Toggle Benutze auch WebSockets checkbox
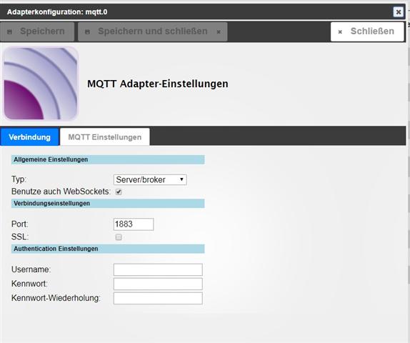Viewport: 410px width, 343px height. coord(119,192)
